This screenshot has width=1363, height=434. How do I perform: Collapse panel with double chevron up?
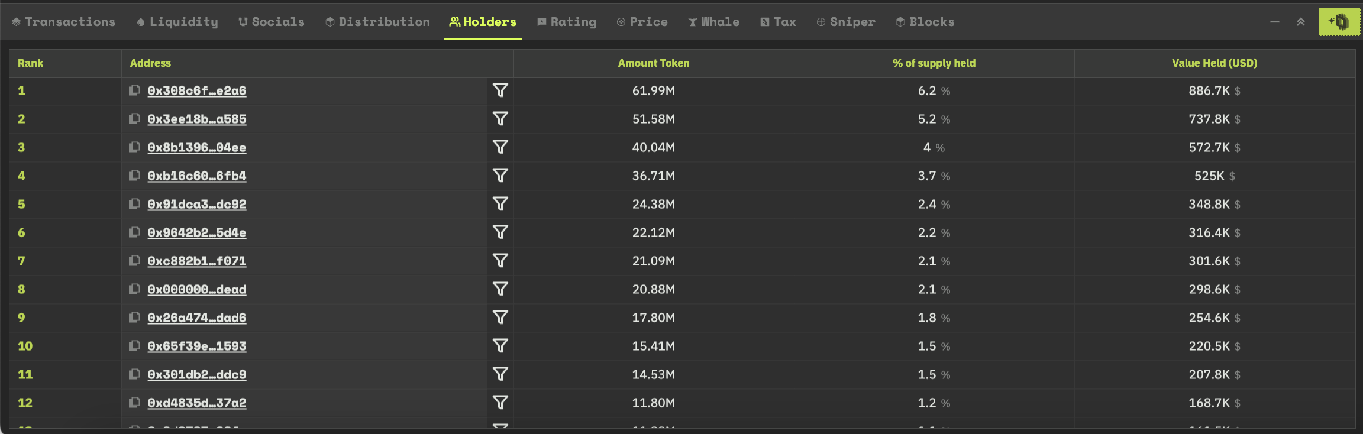[x=1301, y=22]
